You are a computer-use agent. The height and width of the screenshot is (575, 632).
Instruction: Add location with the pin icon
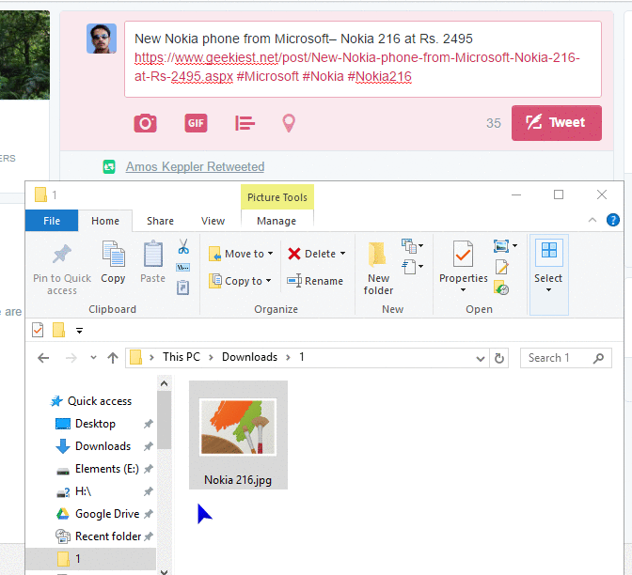point(290,123)
